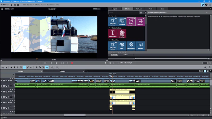Solo track 1 with S button
Screen dimensions: 212x119
(2, 81)
